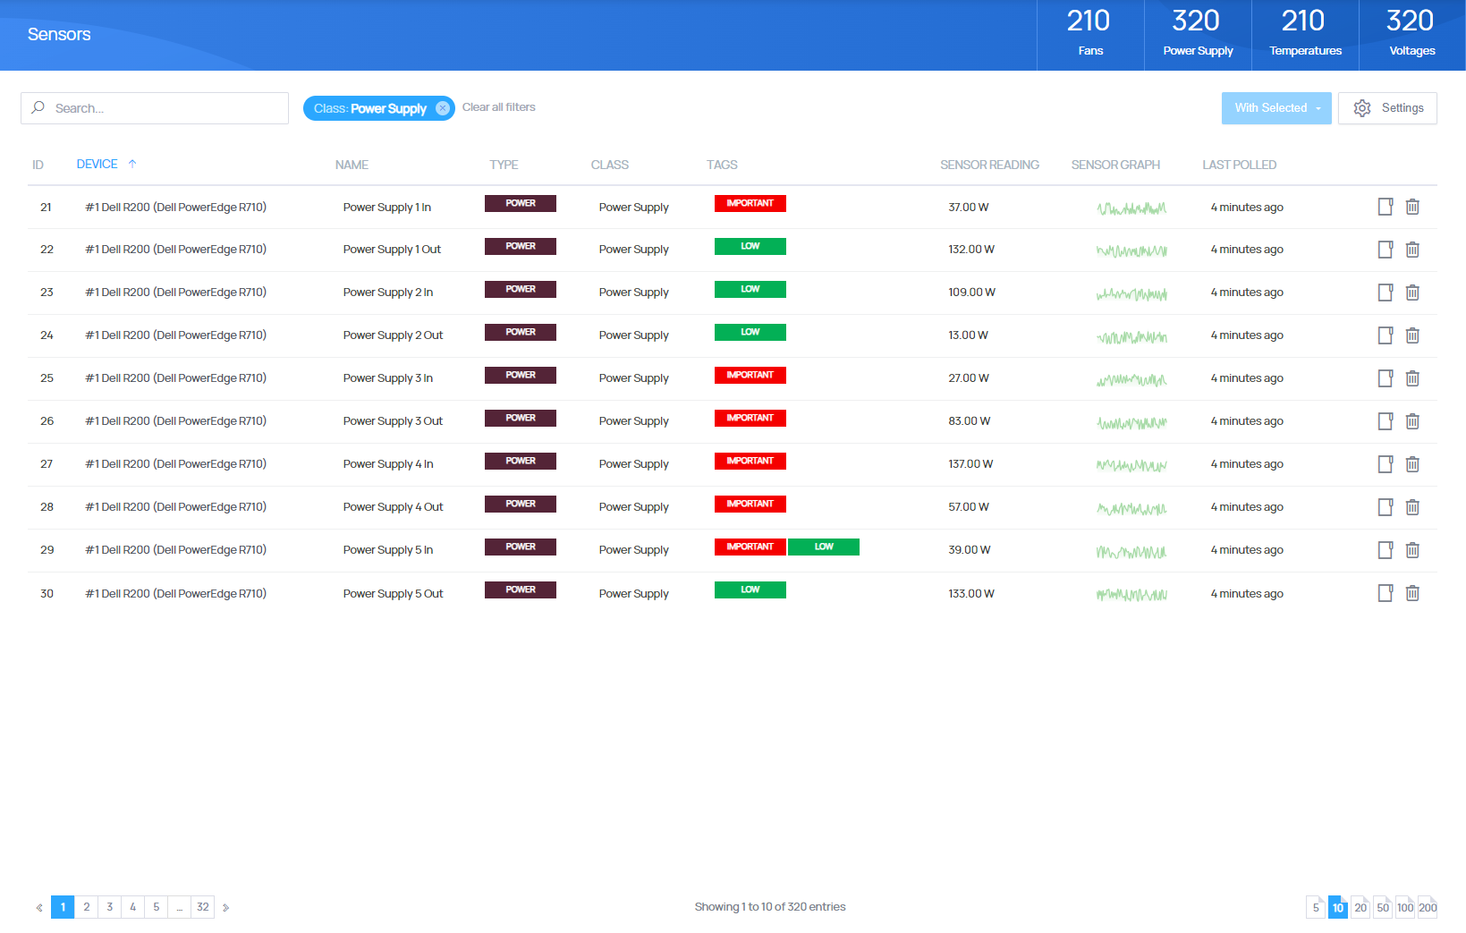Open the Power Supply count tab
Screen dimensions: 1466x933
[1198, 35]
